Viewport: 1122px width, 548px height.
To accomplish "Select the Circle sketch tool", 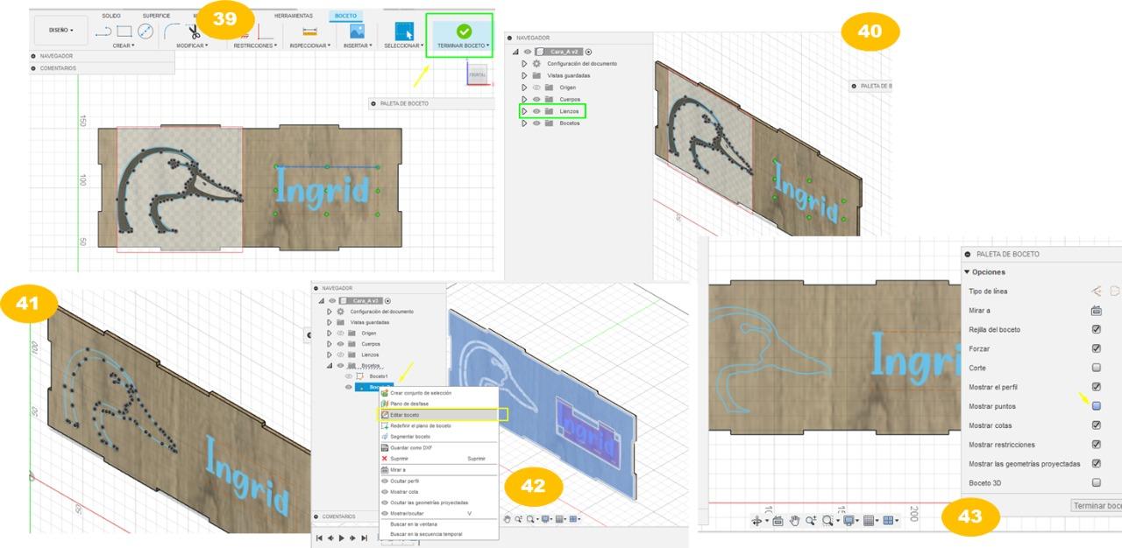I will pos(146,32).
